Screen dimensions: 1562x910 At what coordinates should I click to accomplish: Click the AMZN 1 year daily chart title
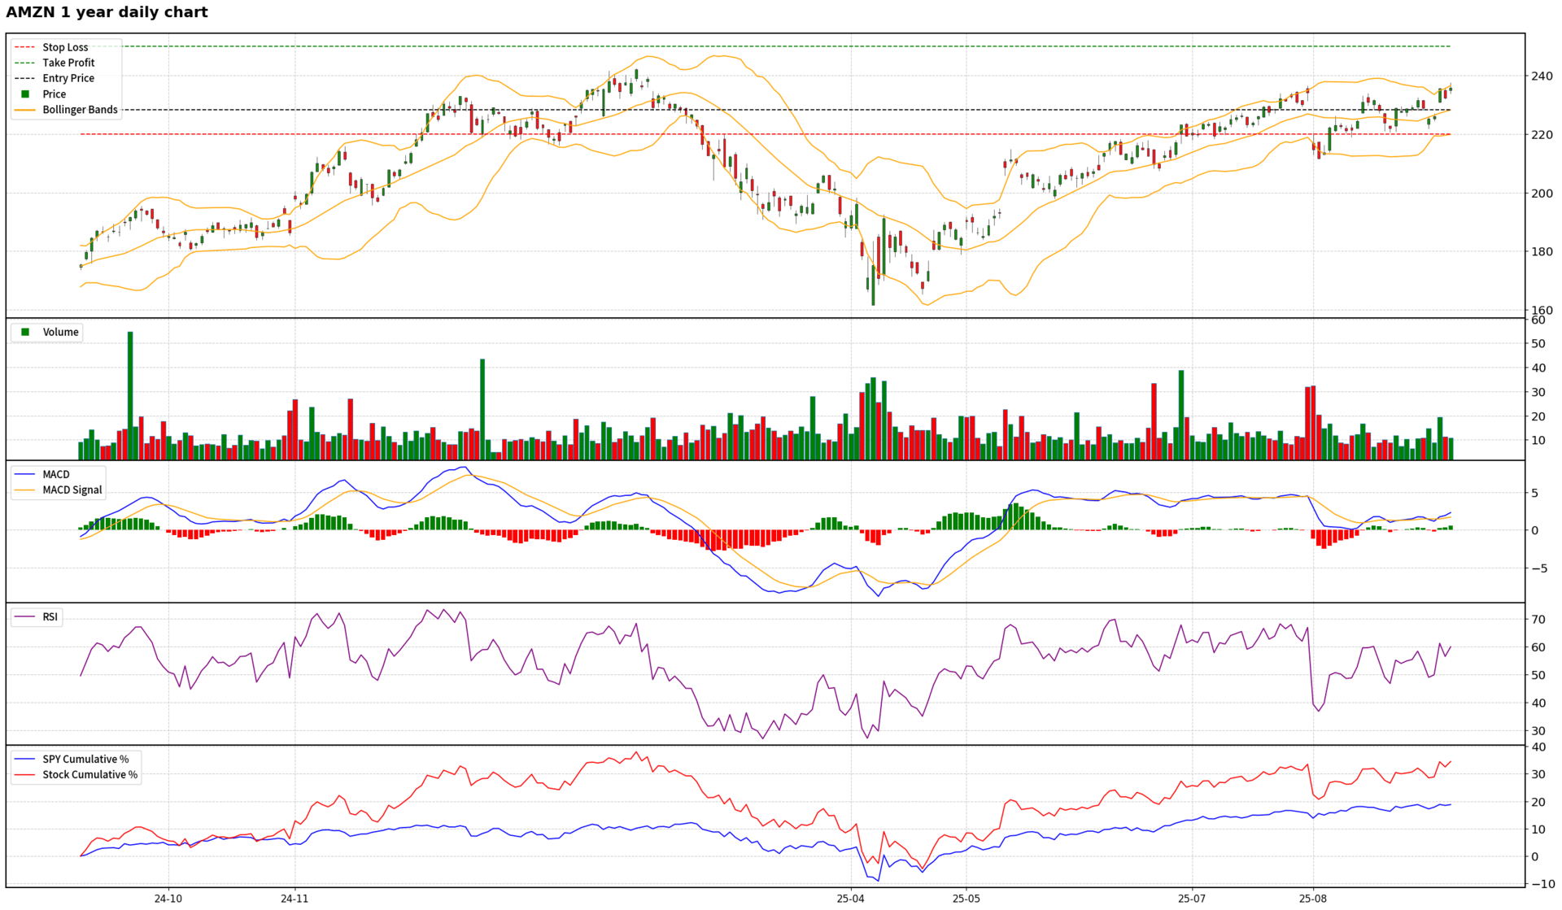[x=107, y=12]
